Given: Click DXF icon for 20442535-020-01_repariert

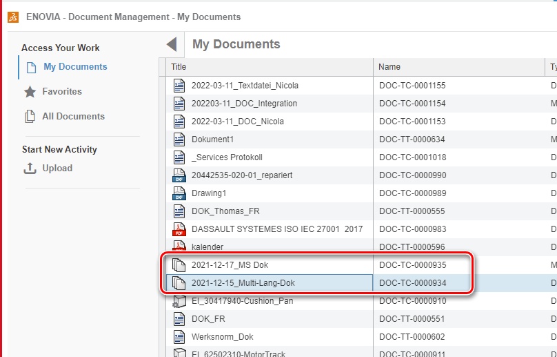Looking at the screenshot, I should coord(179,175).
